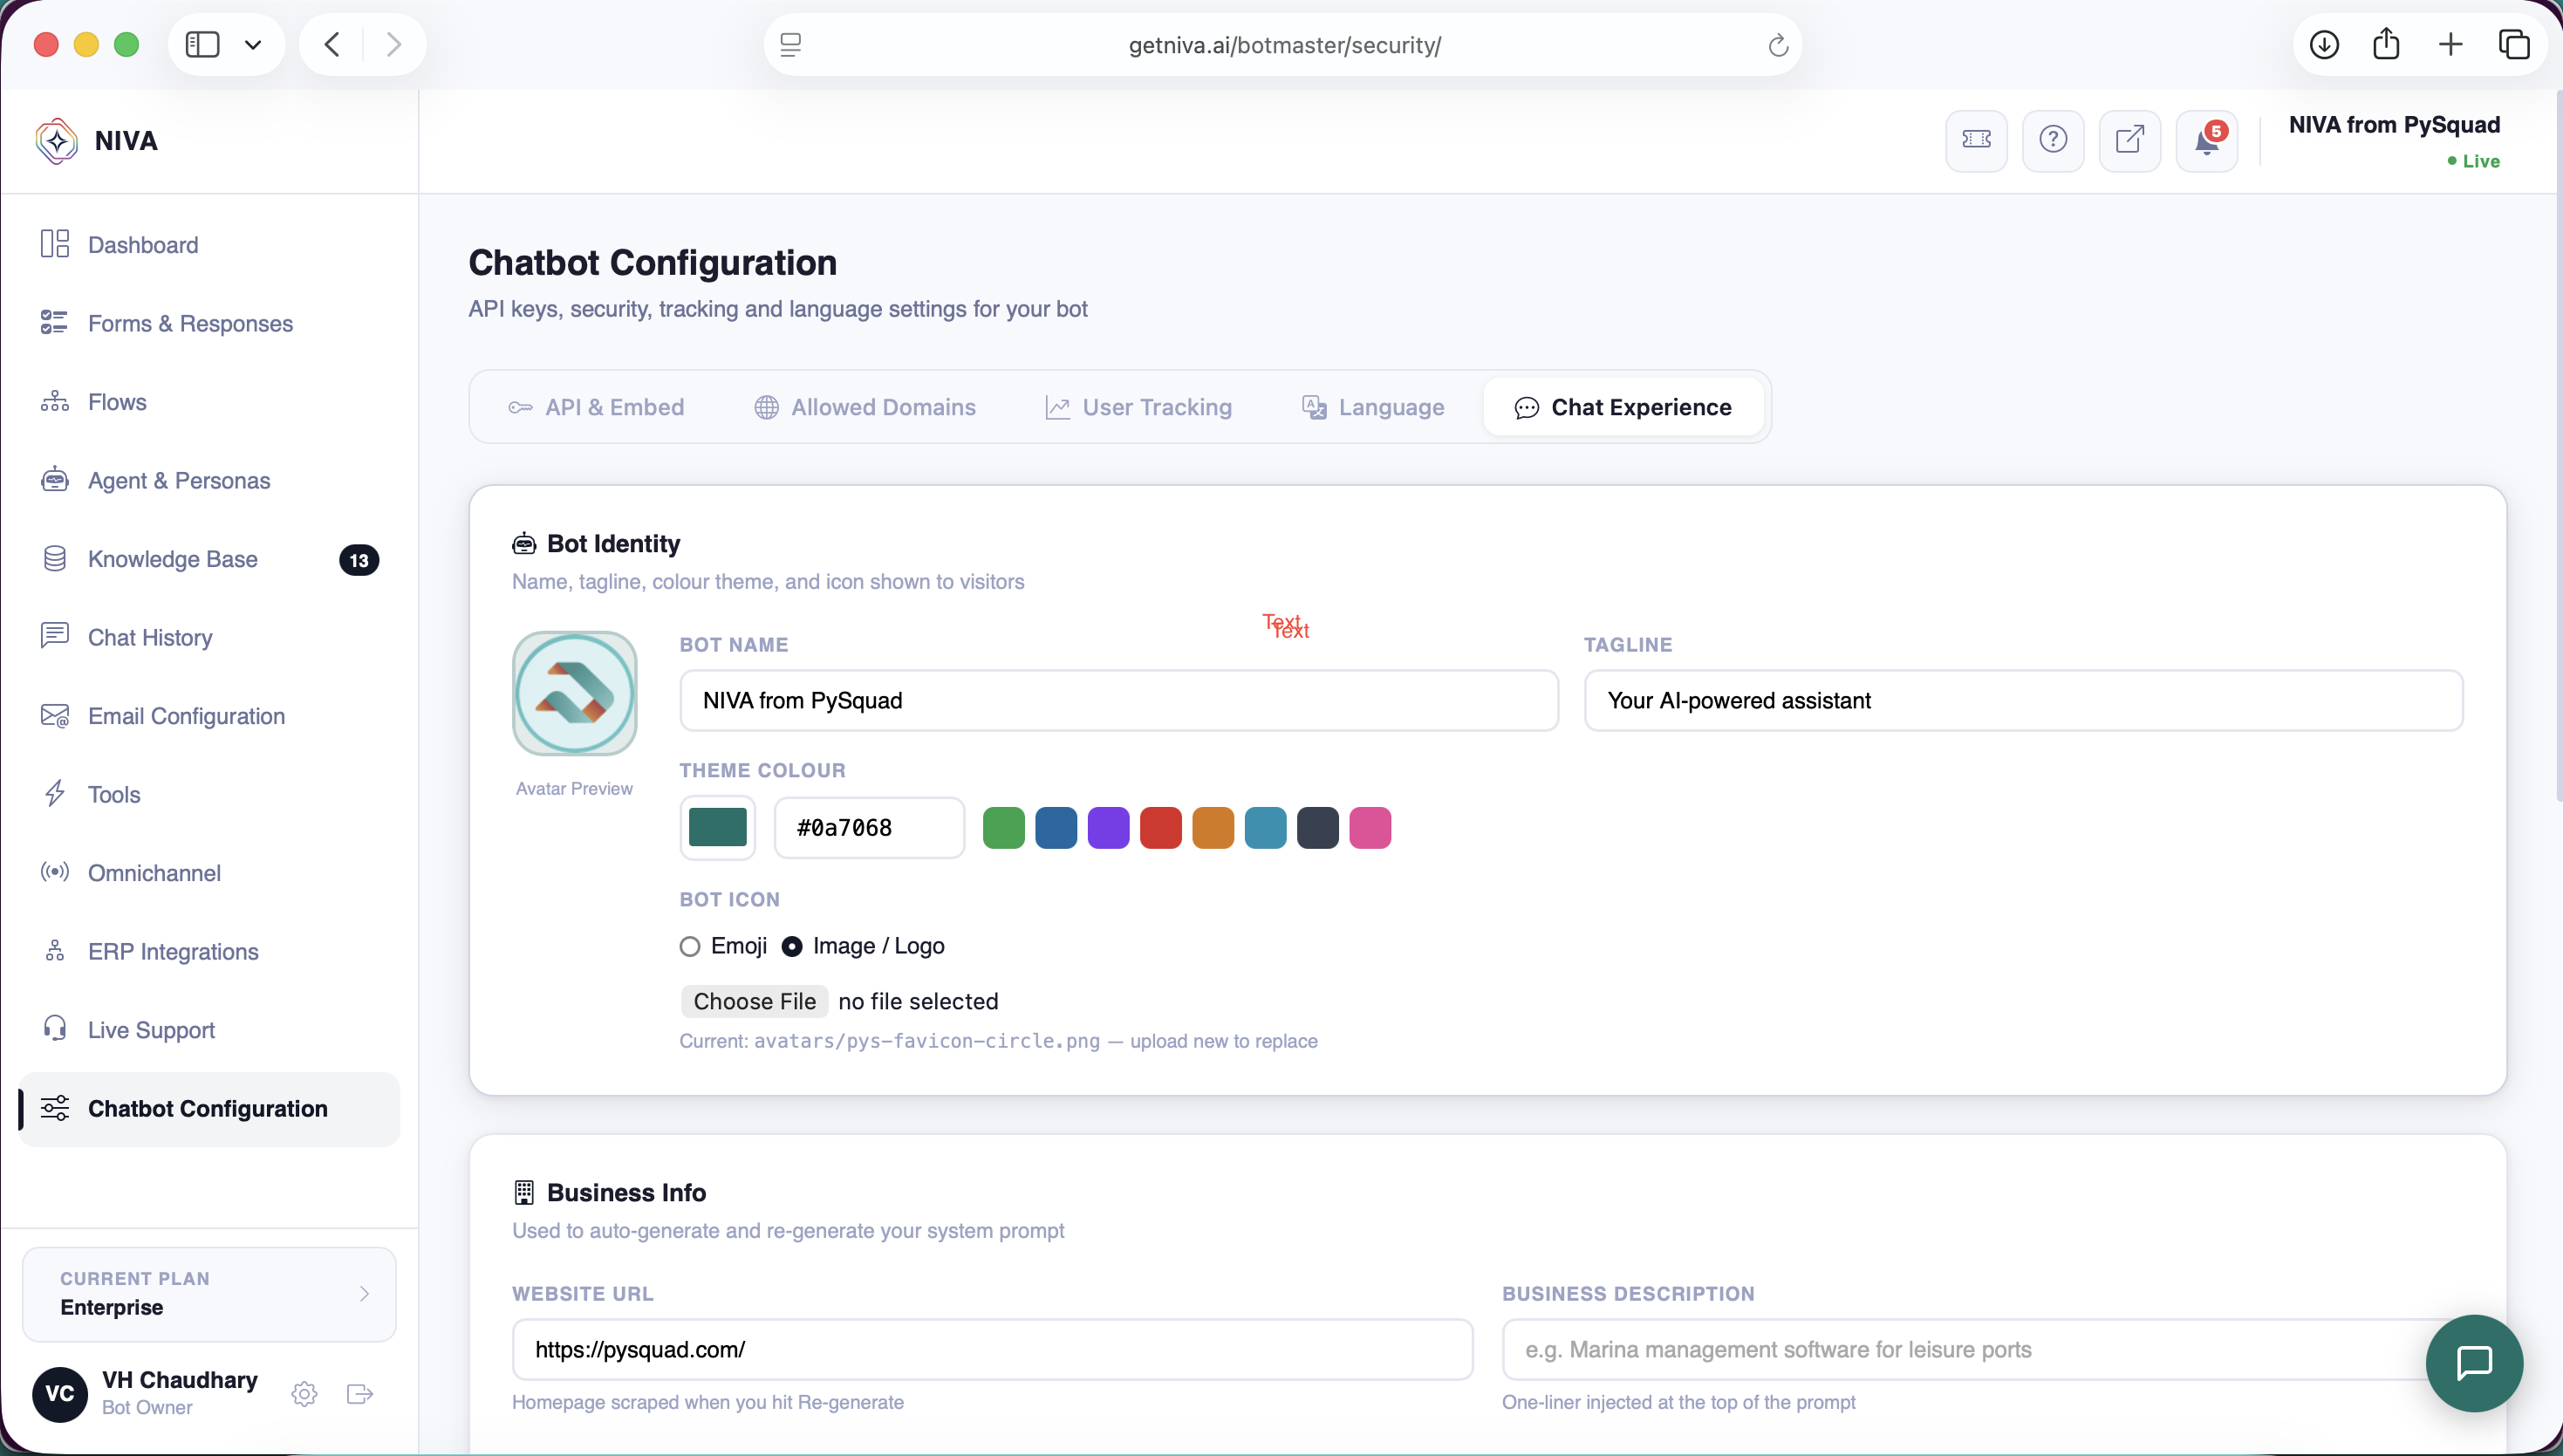Switch to the User Tracking tab
This screenshot has width=2563, height=1456.
point(1138,407)
